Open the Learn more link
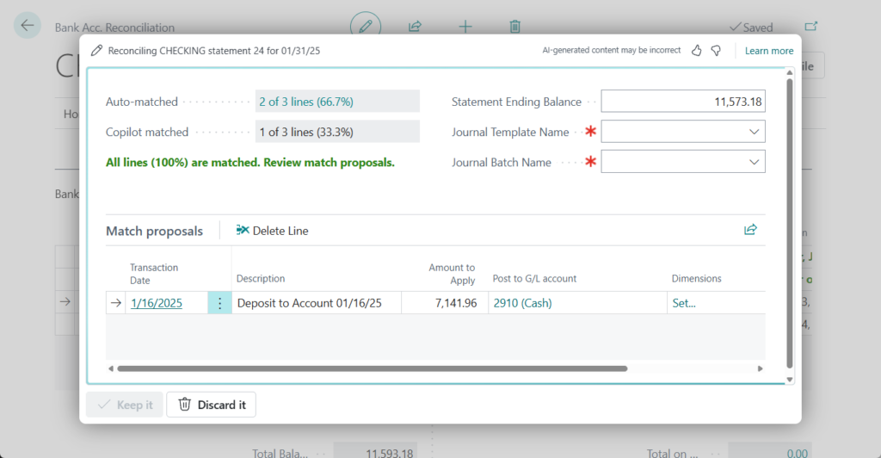The height and width of the screenshot is (458, 881). pyautogui.click(x=769, y=51)
